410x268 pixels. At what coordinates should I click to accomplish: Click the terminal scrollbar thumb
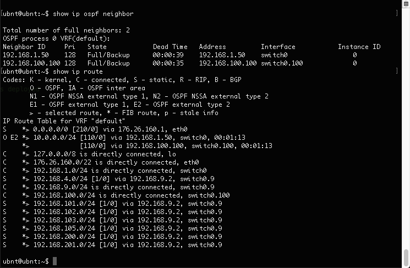point(406,258)
